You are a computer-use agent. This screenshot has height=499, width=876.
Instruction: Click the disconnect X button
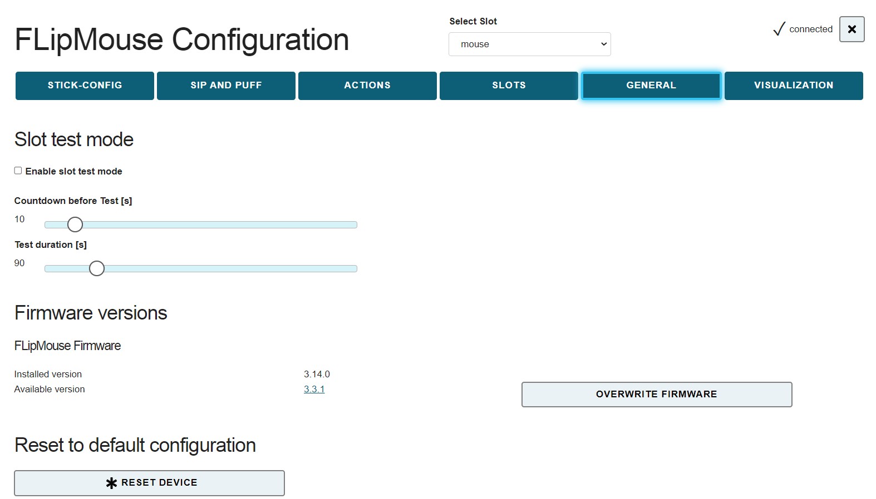coord(852,29)
